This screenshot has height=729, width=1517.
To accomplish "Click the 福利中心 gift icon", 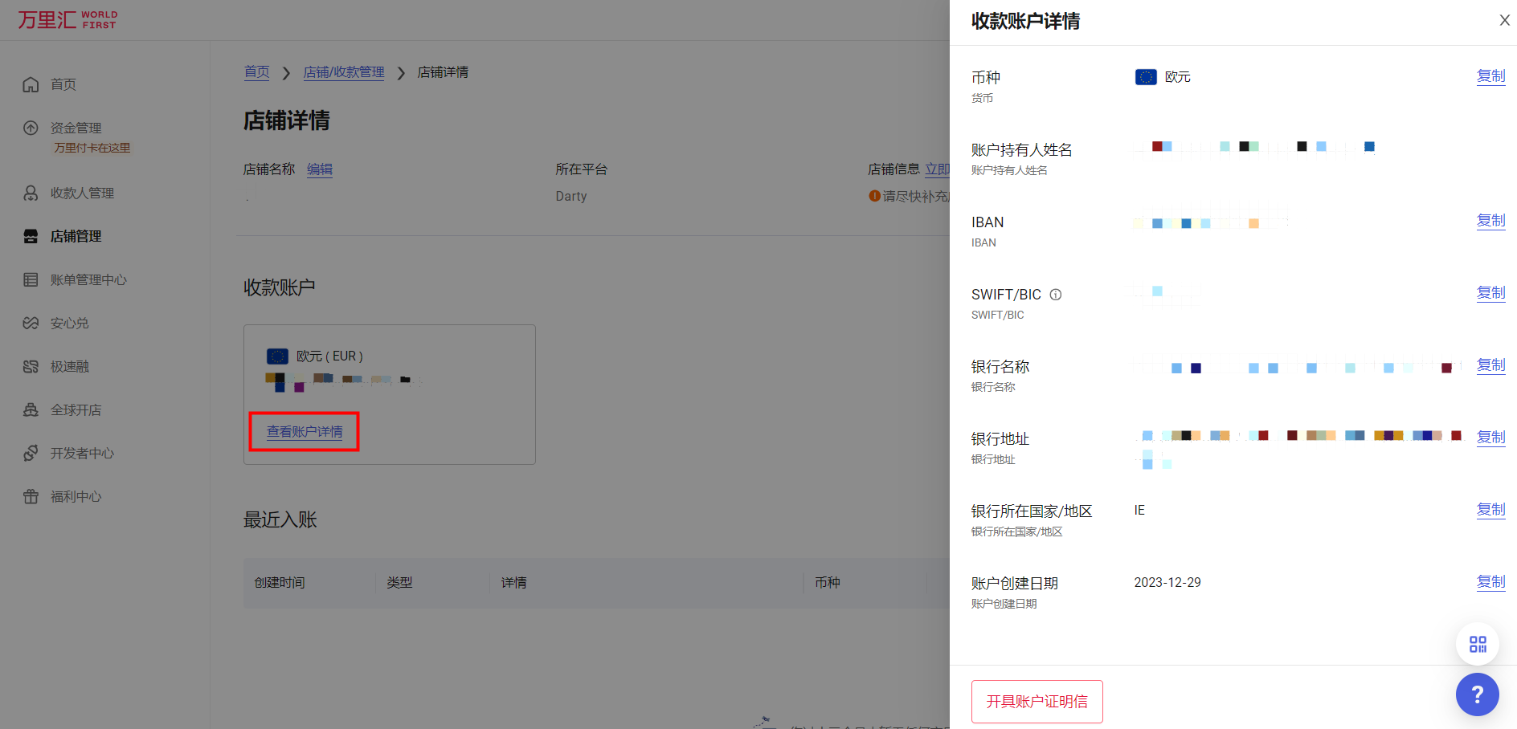I will tap(31, 496).
